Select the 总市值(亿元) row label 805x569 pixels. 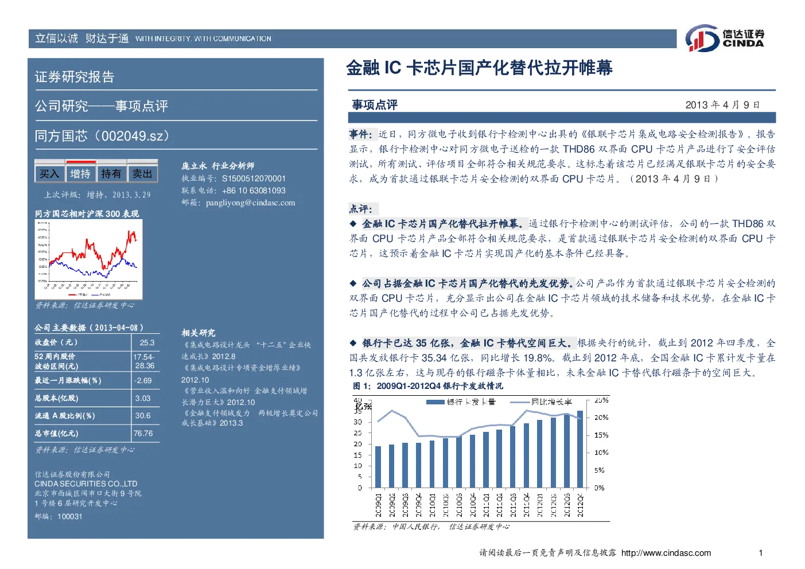tap(56, 433)
